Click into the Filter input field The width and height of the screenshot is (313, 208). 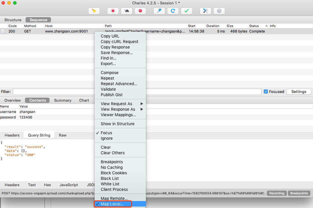[137, 92]
